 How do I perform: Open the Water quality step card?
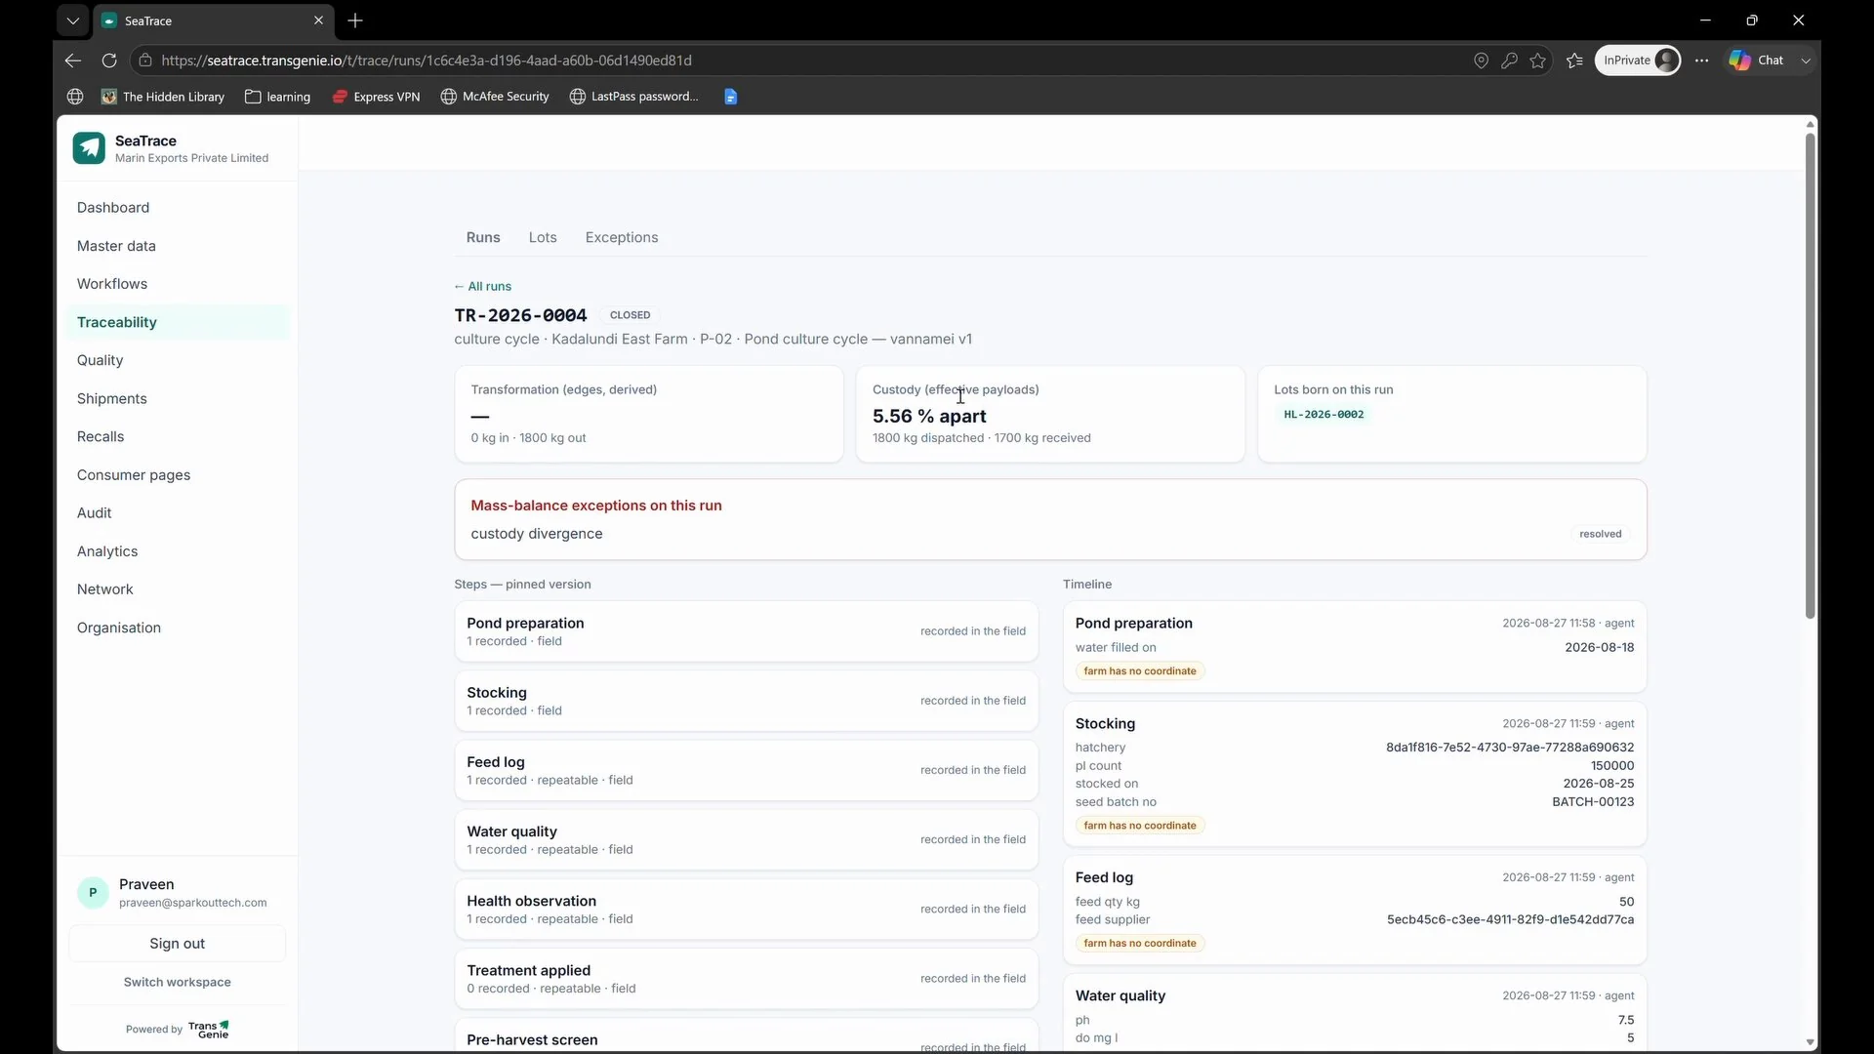[x=746, y=839]
